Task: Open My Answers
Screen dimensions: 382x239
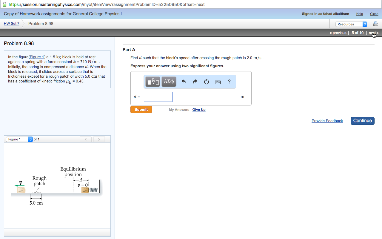Action: (179, 110)
